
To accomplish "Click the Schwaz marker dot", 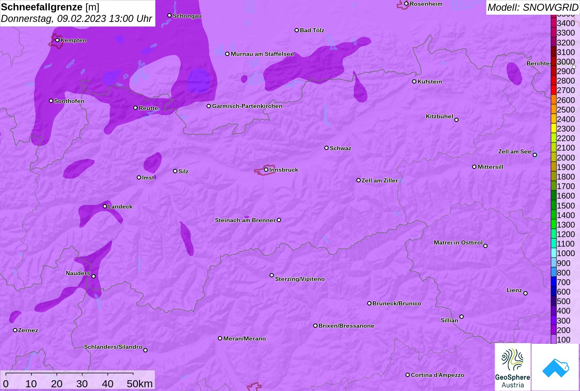I will click(x=326, y=148).
